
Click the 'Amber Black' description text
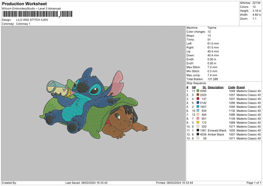pyautogui.click(x=216, y=135)
